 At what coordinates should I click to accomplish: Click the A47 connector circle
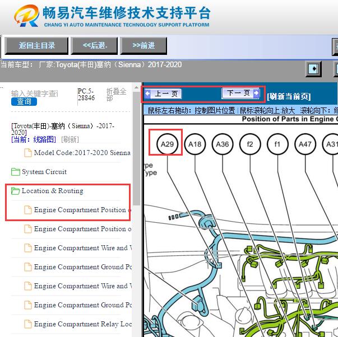click(x=305, y=144)
